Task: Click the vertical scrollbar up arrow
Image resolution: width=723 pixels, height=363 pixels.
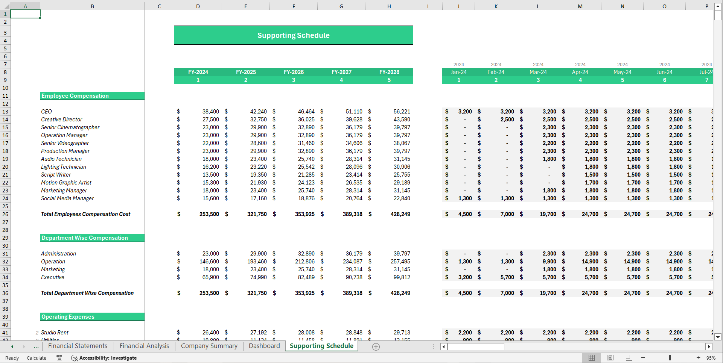Action: click(718, 6)
